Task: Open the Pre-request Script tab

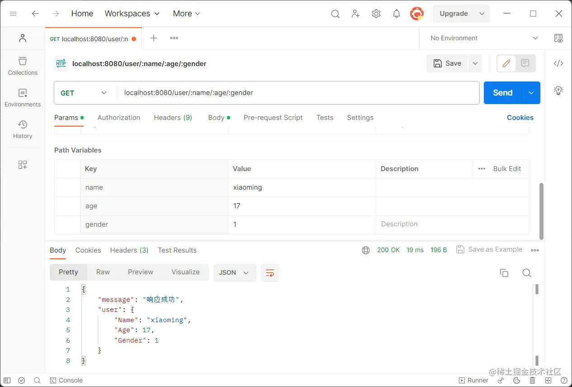Action: (273, 118)
